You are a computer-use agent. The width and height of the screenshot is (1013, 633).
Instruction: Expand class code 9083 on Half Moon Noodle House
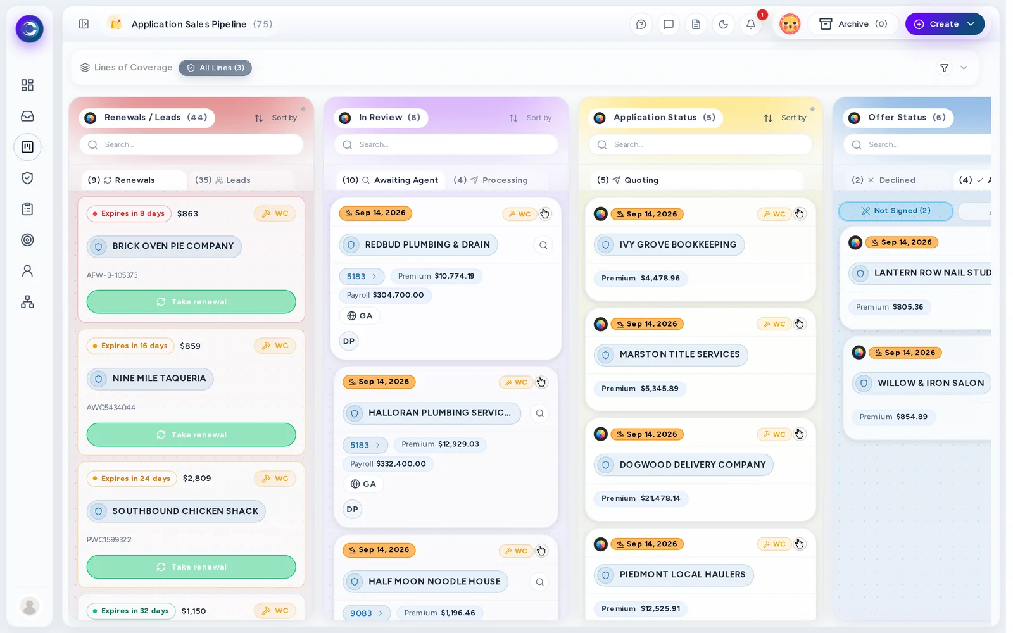pos(367,613)
